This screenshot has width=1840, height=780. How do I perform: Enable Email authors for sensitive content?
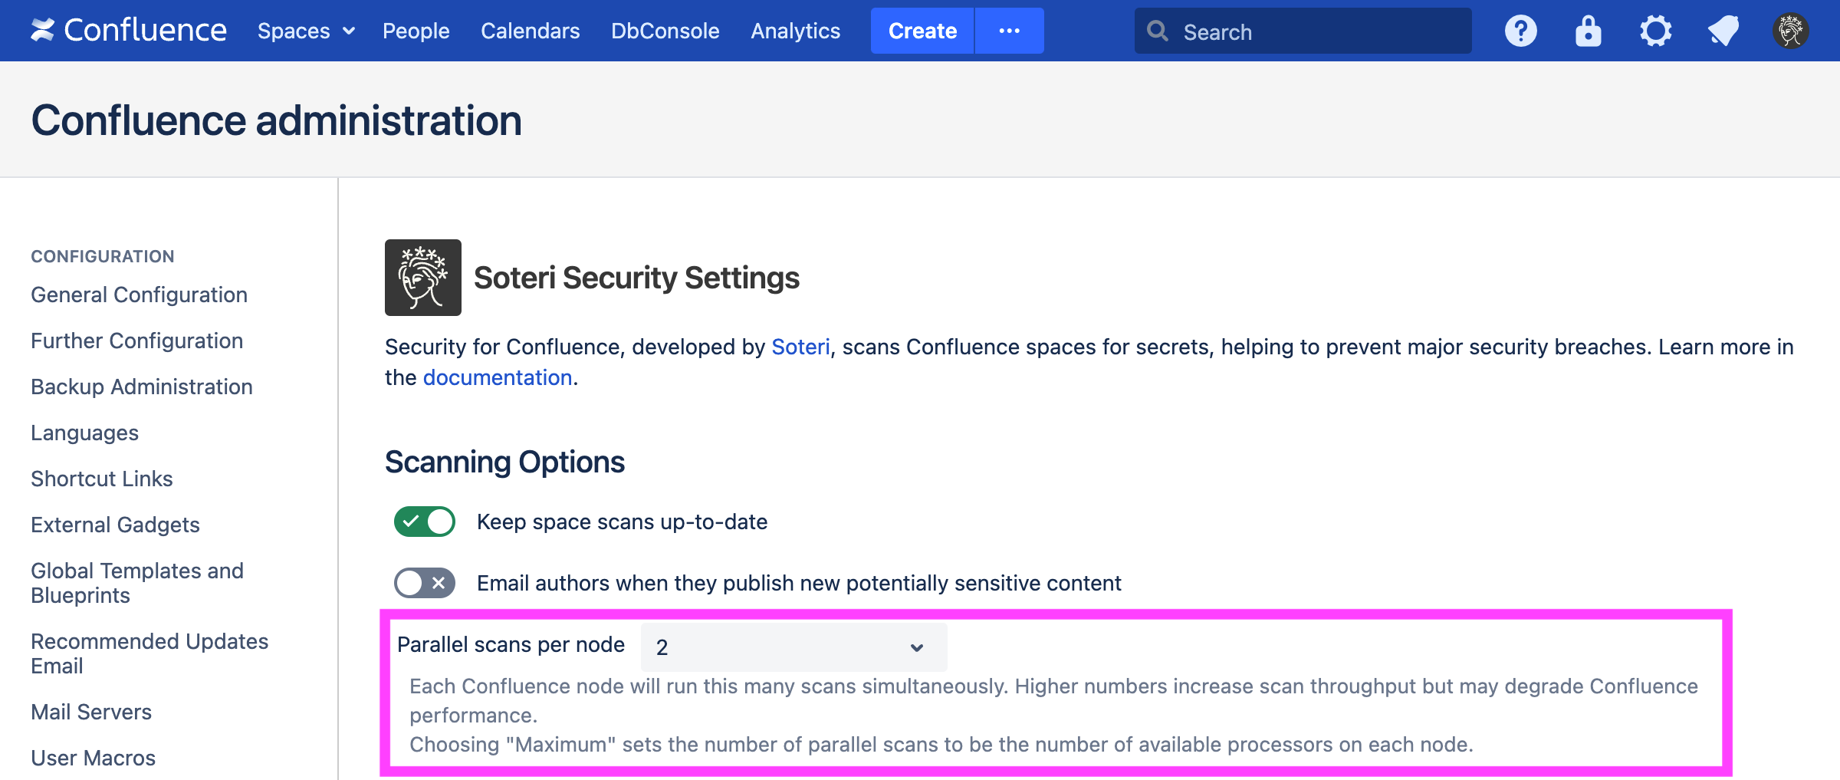[424, 583]
